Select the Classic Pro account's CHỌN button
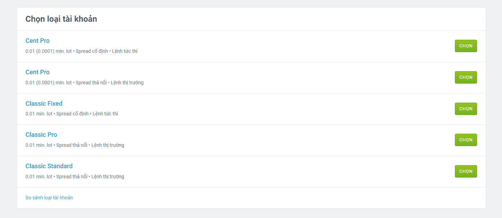 tap(466, 140)
